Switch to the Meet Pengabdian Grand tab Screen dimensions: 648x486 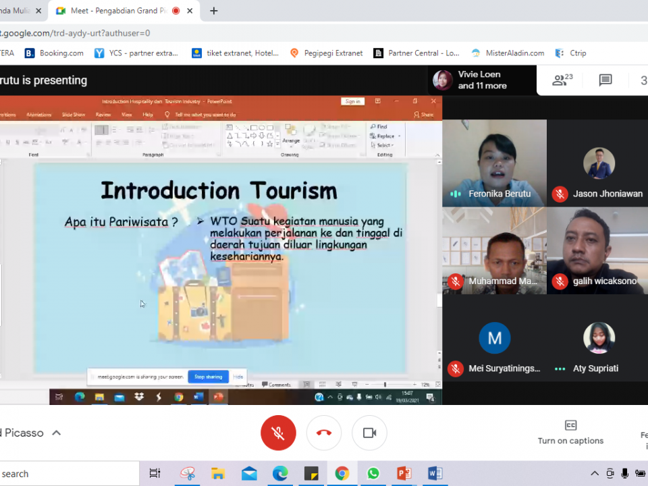[124, 11]
